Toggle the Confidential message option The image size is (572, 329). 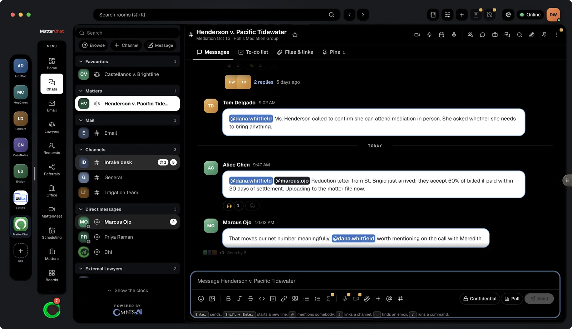pyautogui.click(x=480, y=299)
